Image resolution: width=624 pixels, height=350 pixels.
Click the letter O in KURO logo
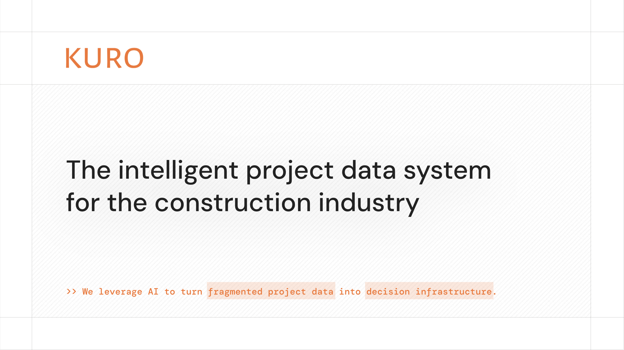pos(134,58)
